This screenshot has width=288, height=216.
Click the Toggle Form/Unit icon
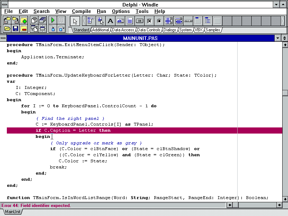[34, 29]
